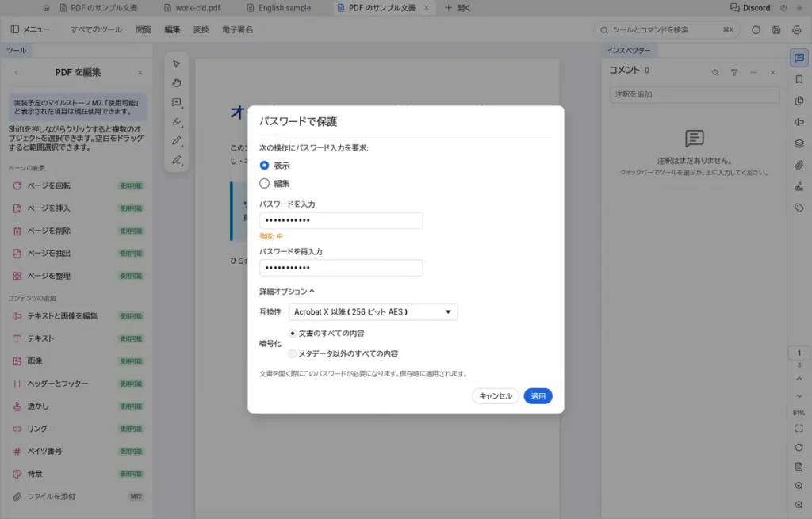Click the zoom in magnifier icon
Image resolution: width=812 pixels, height=519 pixels.
point(799,486)
